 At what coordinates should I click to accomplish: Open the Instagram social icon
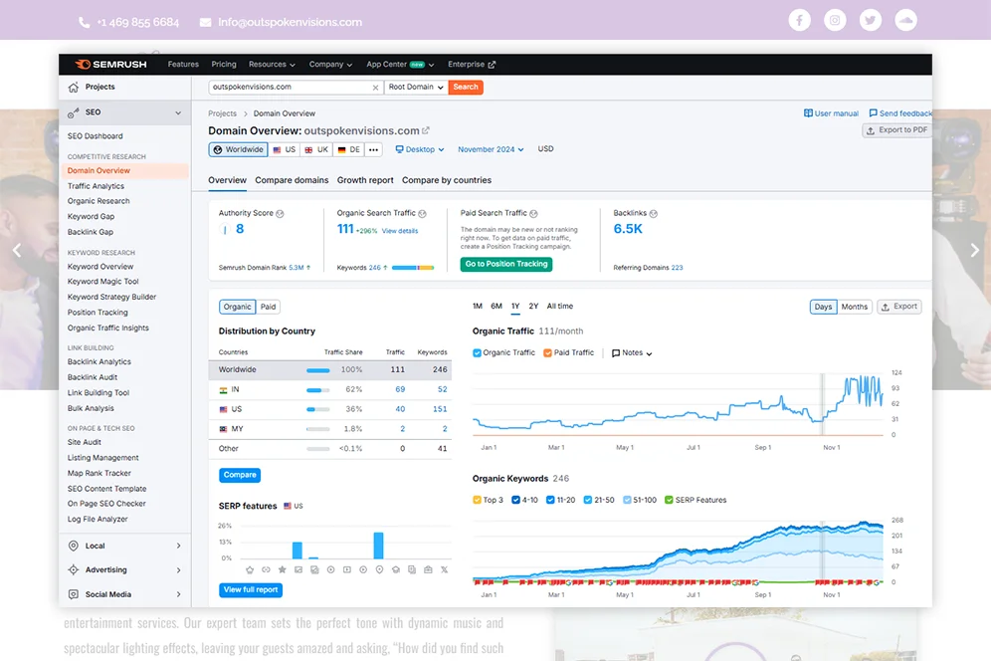tap(834, 21)
